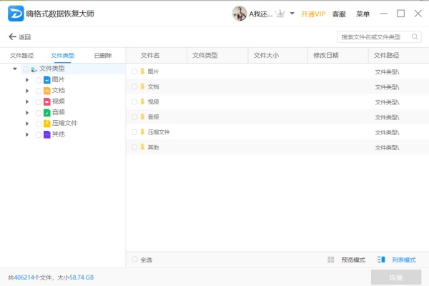Sort by 文件大小 column header
429x286 pixels.
[x=266, y=55]
